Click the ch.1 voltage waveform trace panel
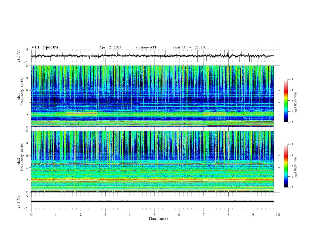The width and height of the screenshot is (313, 241). click(x=155, y=56)
